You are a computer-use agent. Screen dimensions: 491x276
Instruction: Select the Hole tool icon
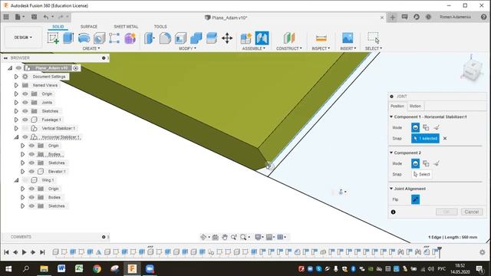pyautogui.click(x=99, y=38)
